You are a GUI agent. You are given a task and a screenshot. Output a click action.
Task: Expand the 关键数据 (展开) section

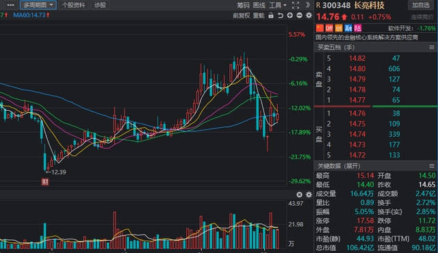click(339, 166)
